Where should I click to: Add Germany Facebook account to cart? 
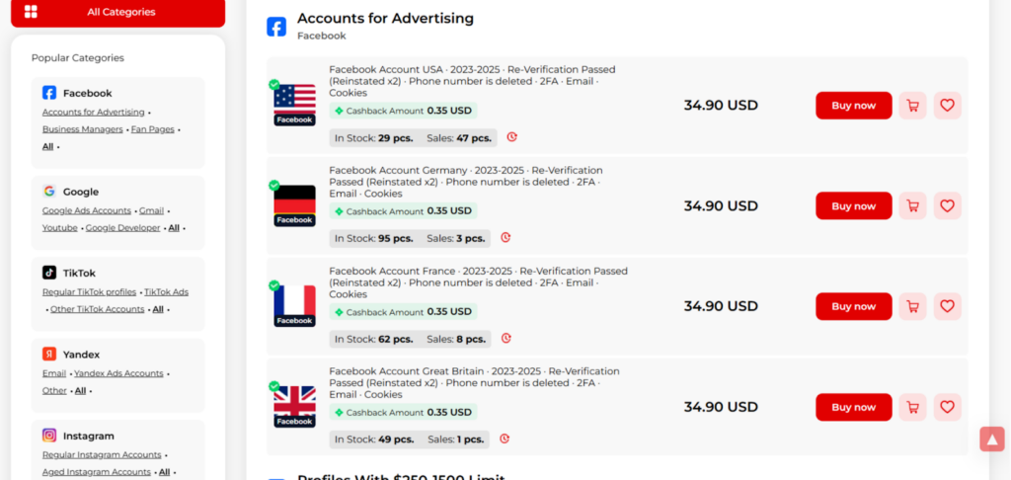[912, 206]
